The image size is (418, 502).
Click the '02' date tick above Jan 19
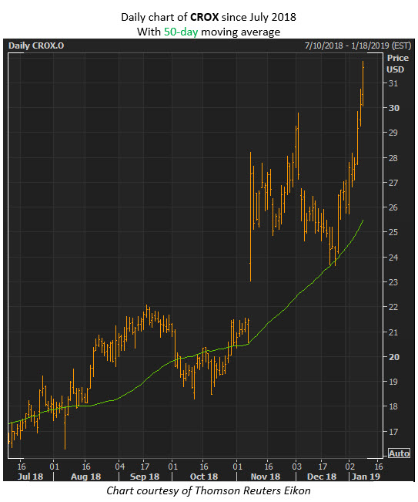(350, 467)
